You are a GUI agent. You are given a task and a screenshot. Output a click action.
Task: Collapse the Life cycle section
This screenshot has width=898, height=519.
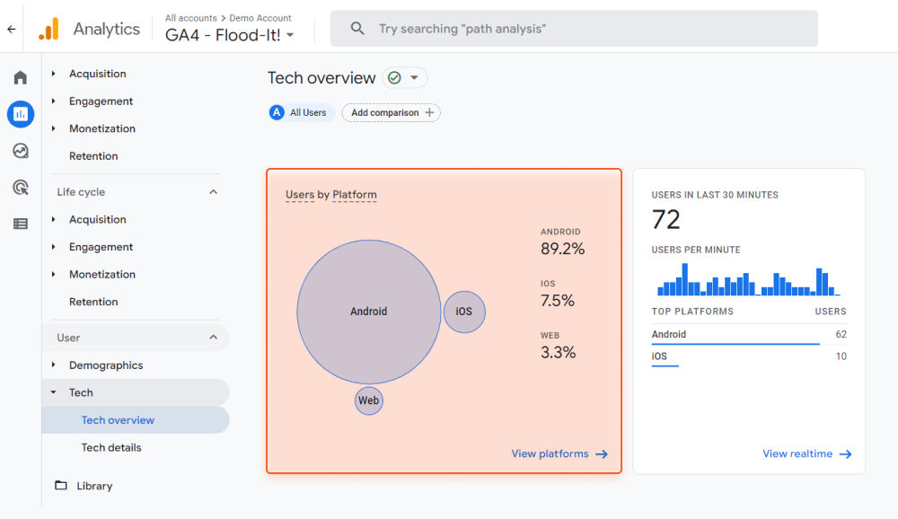pyautogui.click(x=213, y=191)
